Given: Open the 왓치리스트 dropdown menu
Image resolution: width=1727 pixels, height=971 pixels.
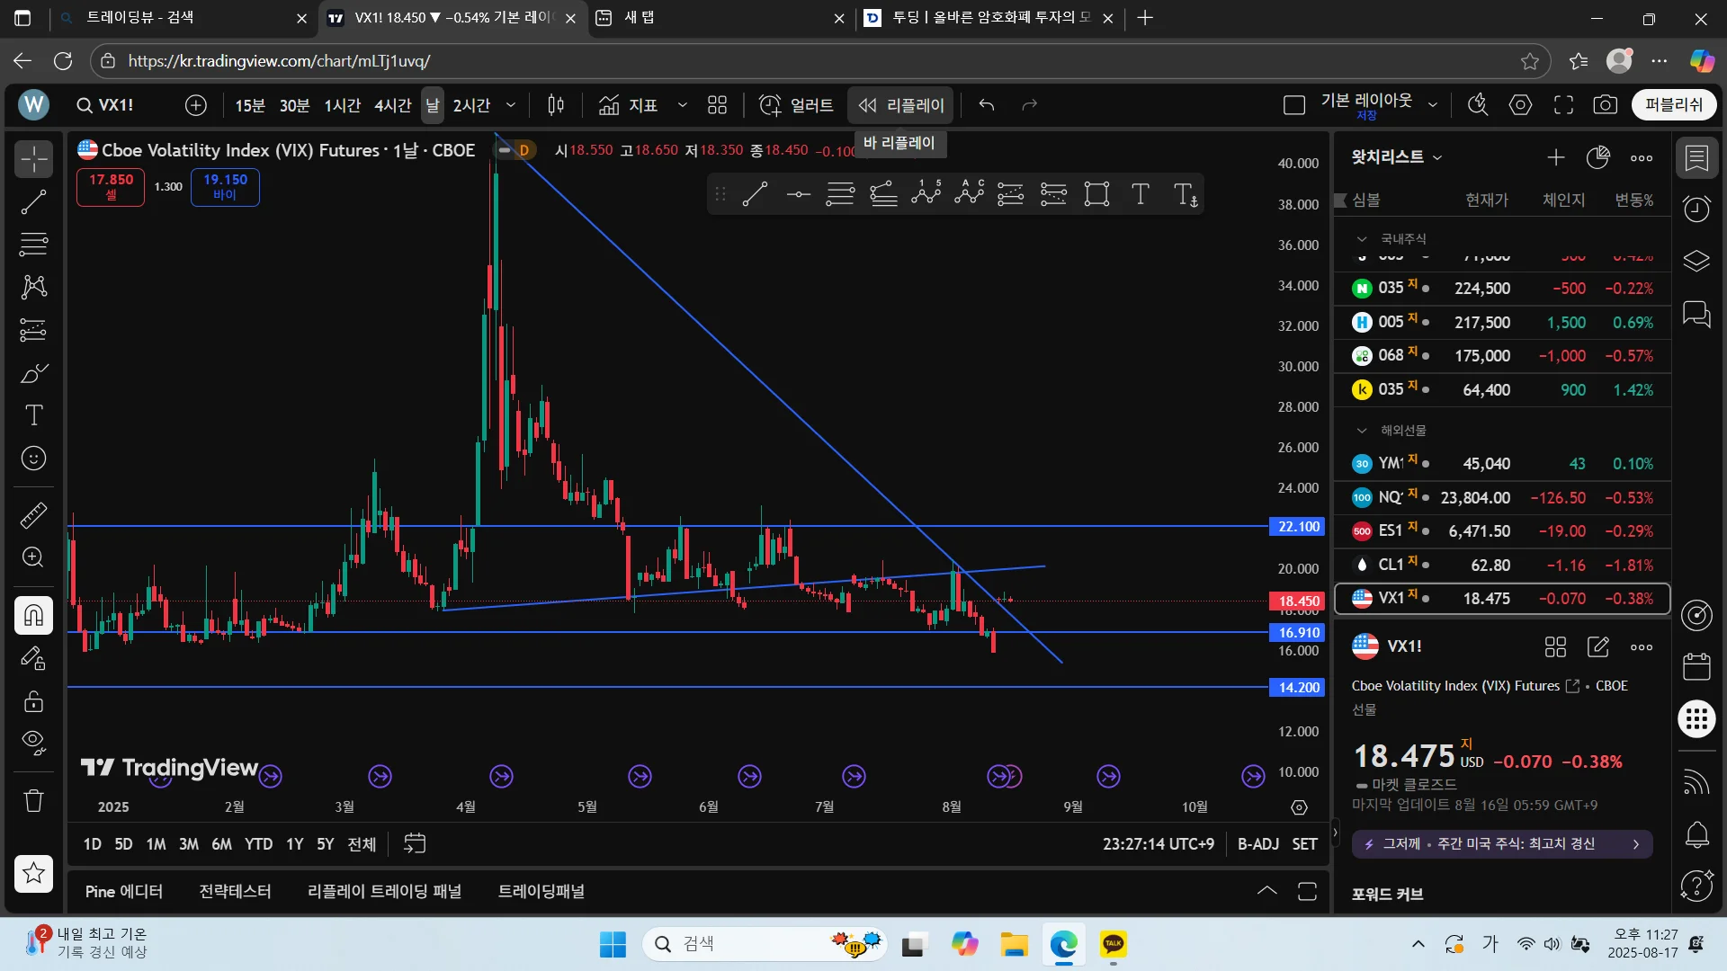Looking at the screenshot, I should click(1396, 157).
